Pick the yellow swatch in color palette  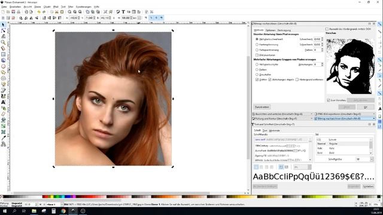(51, 196)
